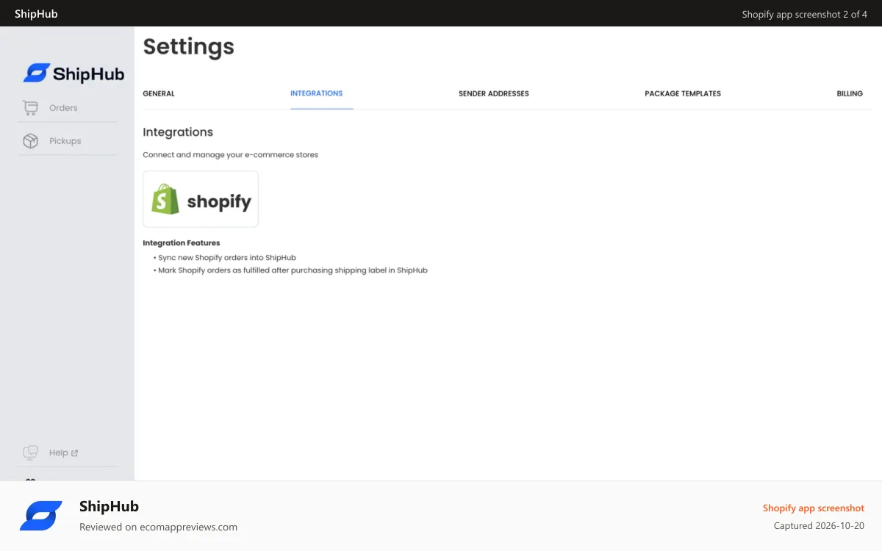The width and height of the screenshot is (882, 551).
Task: Select the Integrations tab
Action: (317, 93)
